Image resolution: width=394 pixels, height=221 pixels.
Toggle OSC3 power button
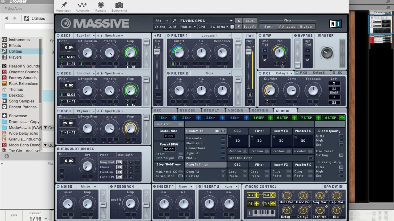[x=58, y=111]
